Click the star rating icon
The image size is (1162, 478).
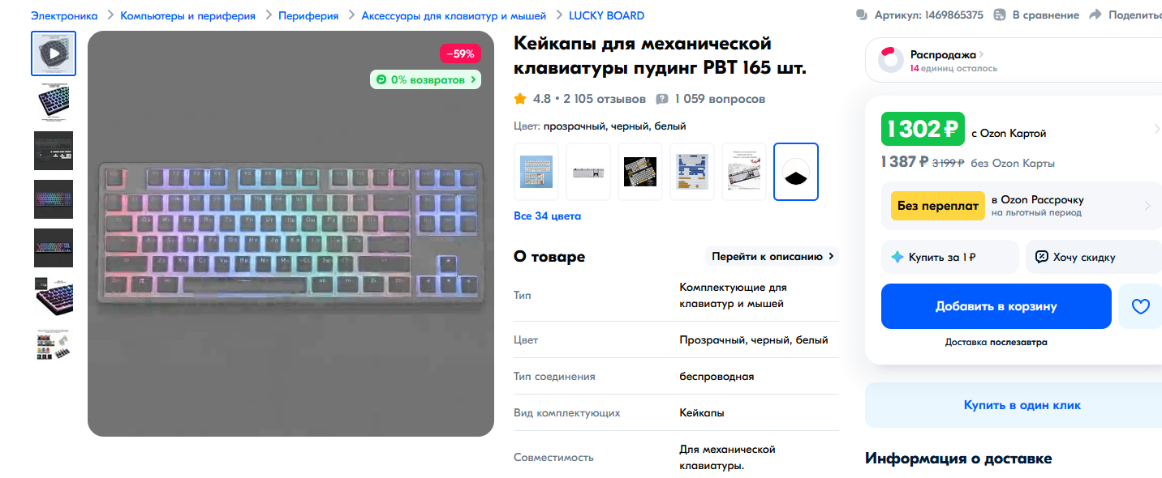pyautogui.click(x=520, y=99)
